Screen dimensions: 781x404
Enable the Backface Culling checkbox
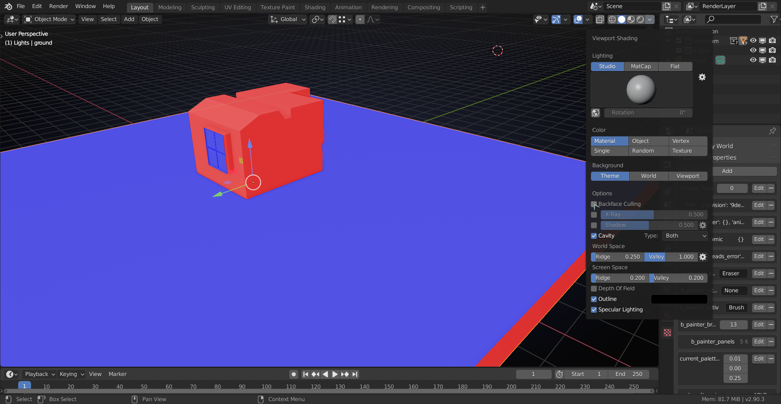(594, 204)
